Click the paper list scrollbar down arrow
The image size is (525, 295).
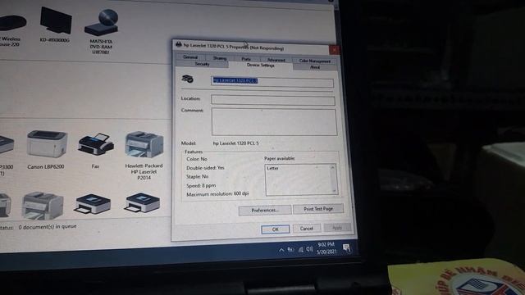(x=334, y=191)
